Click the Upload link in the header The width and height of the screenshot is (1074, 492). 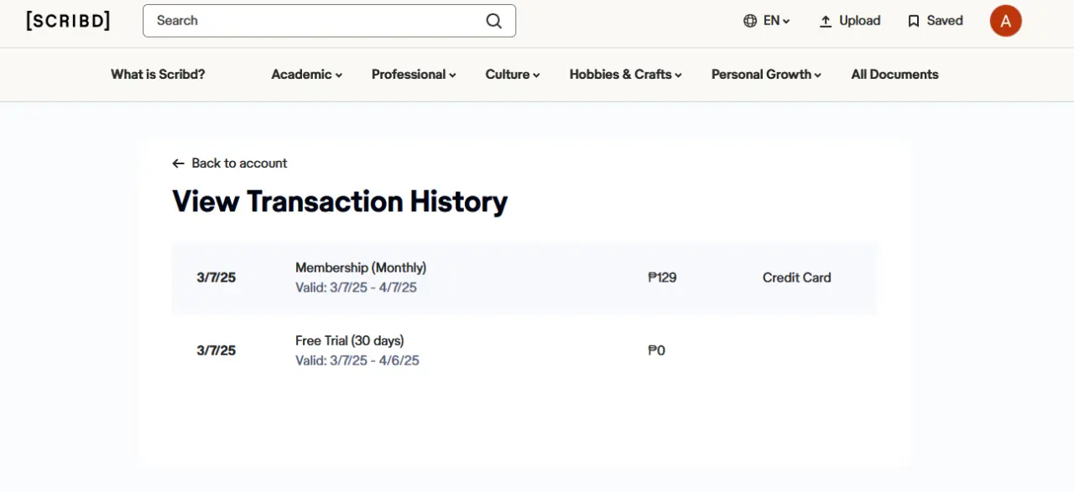pyautogui.click(x=850, y=21)
